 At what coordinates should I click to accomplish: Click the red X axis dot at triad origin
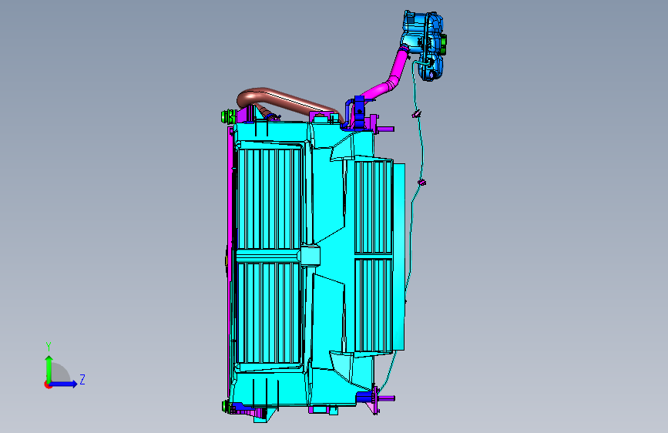click(x=48, y=384)
